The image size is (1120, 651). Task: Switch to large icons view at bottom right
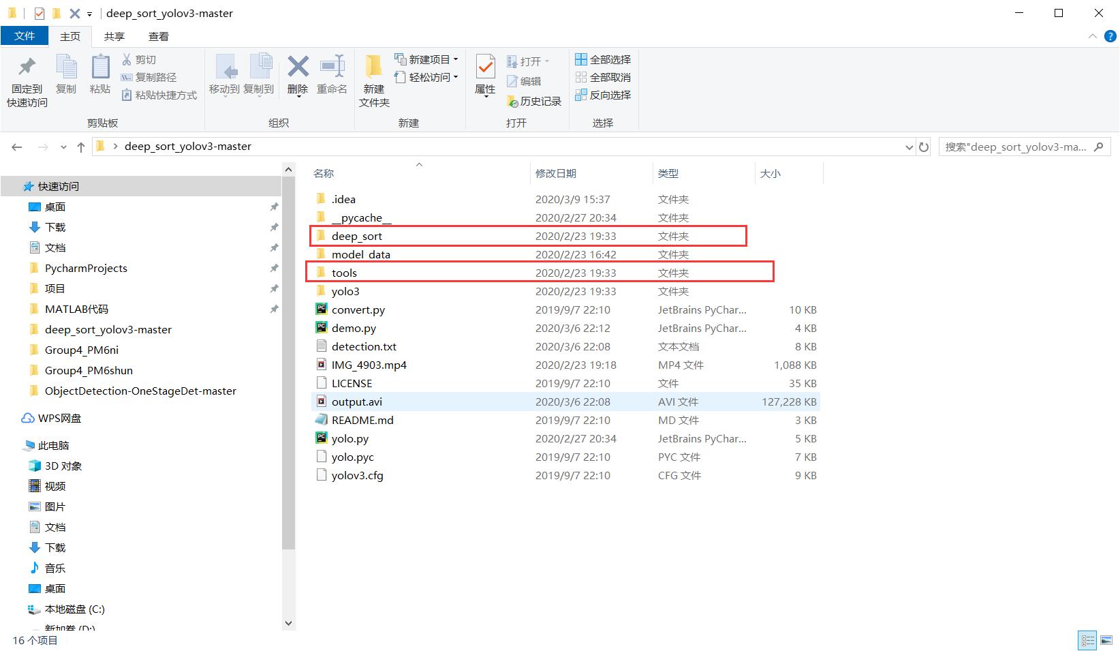1107,640
